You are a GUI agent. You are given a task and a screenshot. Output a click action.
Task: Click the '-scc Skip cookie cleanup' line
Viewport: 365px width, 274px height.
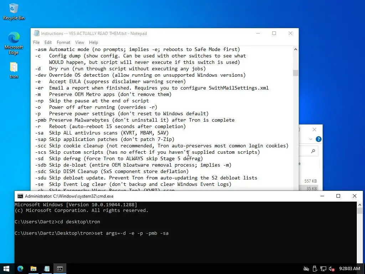[x=162, y=146]
